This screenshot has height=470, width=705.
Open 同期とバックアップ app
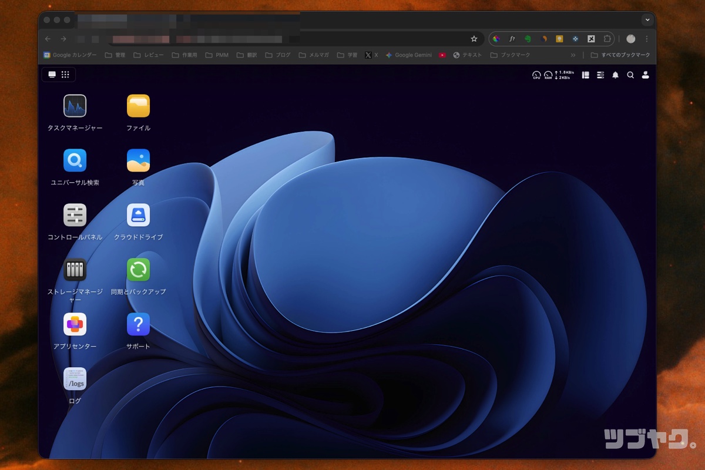pyautogui.click(x=138, y=270)
